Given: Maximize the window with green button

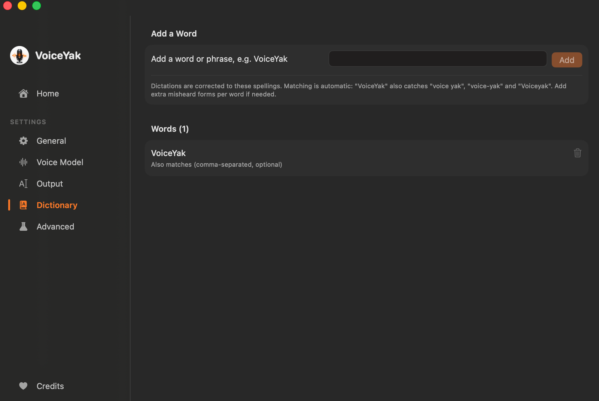Looking at the screenshot, I should point(37,6).
